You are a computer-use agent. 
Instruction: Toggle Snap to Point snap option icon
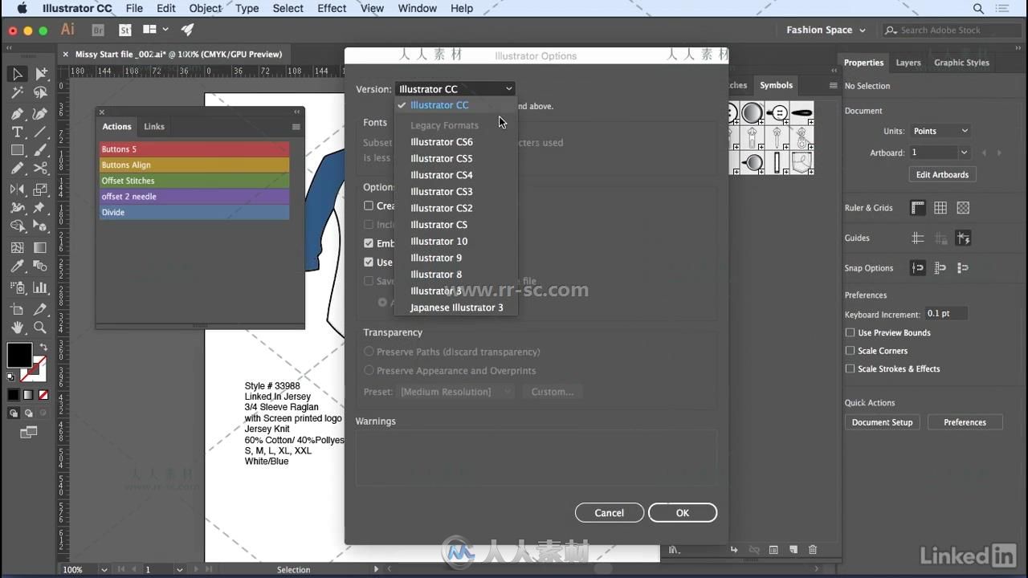918,268
